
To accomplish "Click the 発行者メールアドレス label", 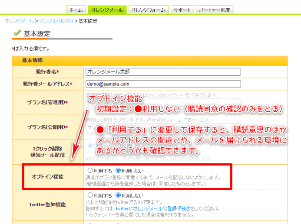I will tap(47, 84).
